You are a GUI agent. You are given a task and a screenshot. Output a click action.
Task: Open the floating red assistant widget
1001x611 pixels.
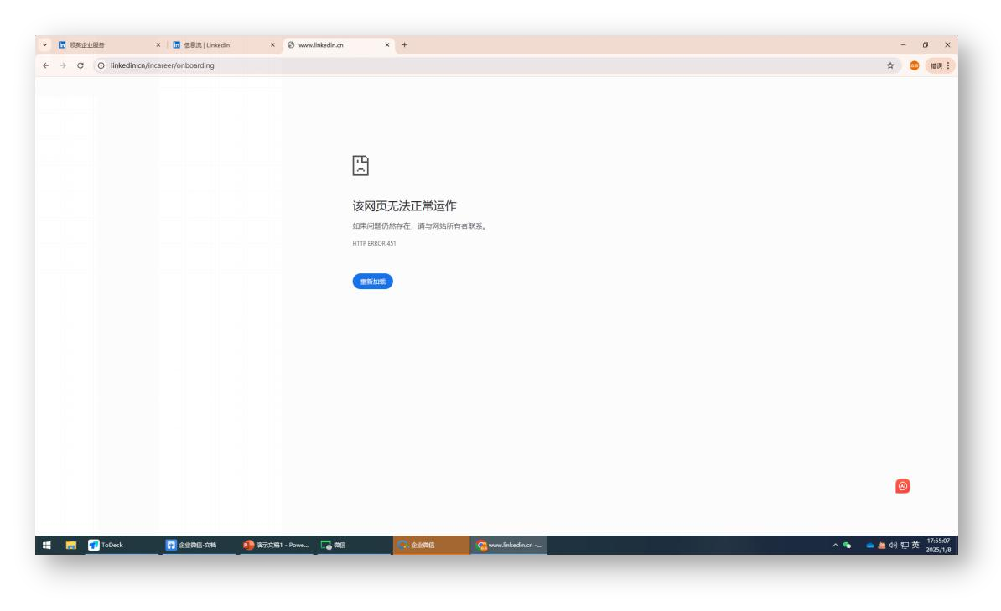click(x=901, y=487)
